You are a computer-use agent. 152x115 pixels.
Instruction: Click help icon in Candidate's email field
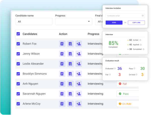pyautogui.click(x=143, y=16)
